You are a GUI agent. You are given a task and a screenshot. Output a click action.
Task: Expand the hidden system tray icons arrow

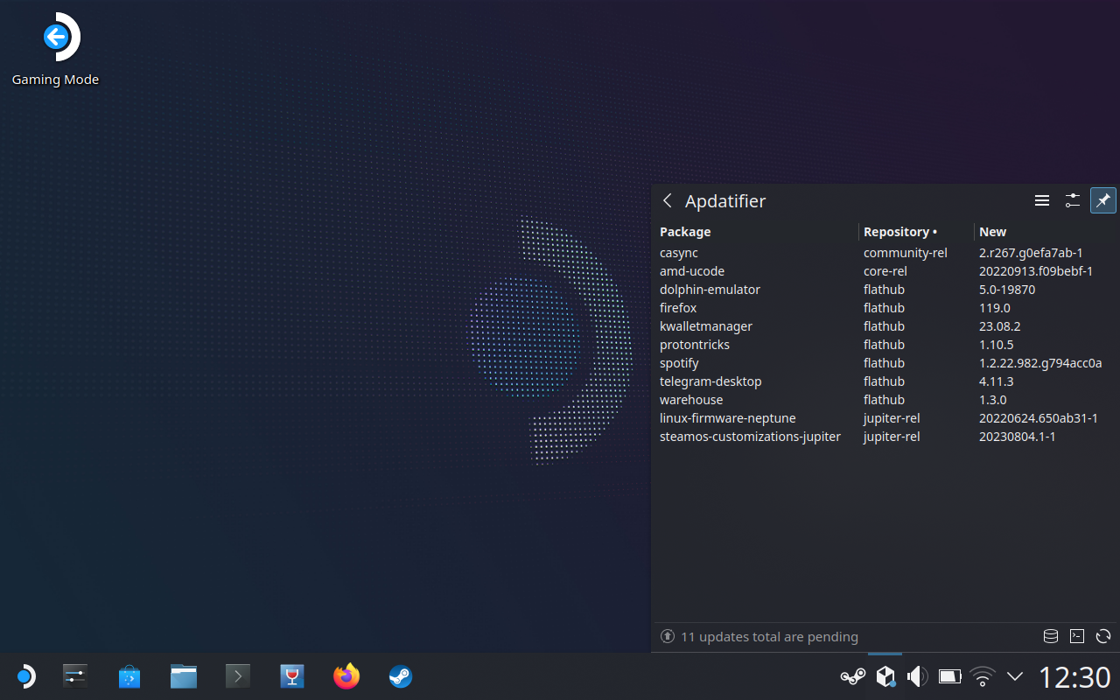pos(1015,676)
